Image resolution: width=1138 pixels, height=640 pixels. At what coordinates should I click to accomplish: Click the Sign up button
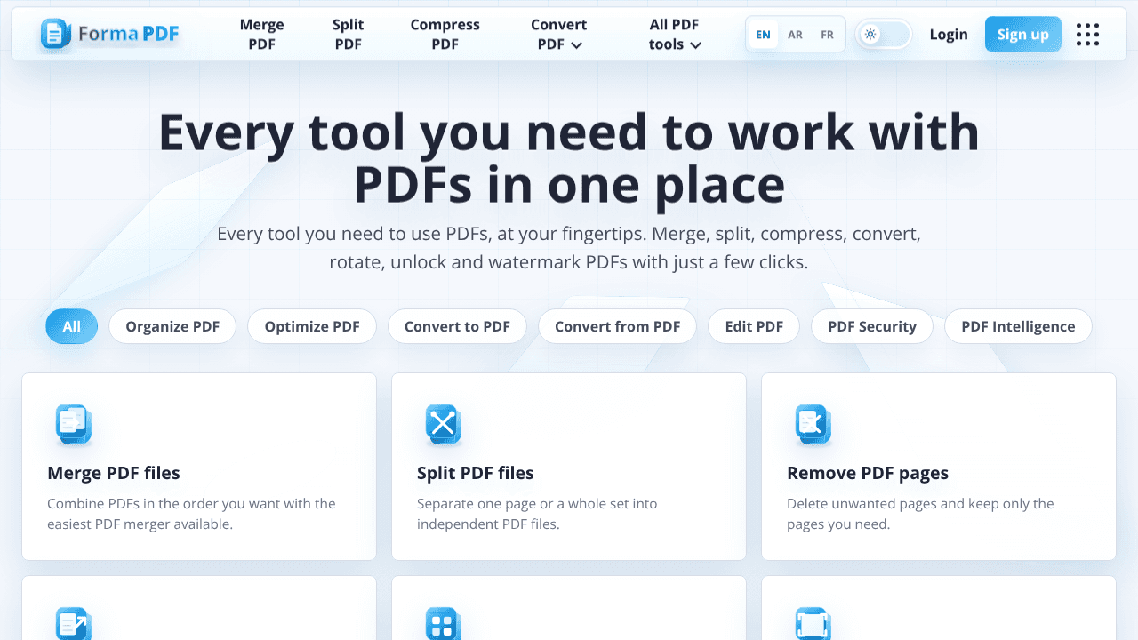(x=1023, y=35)
